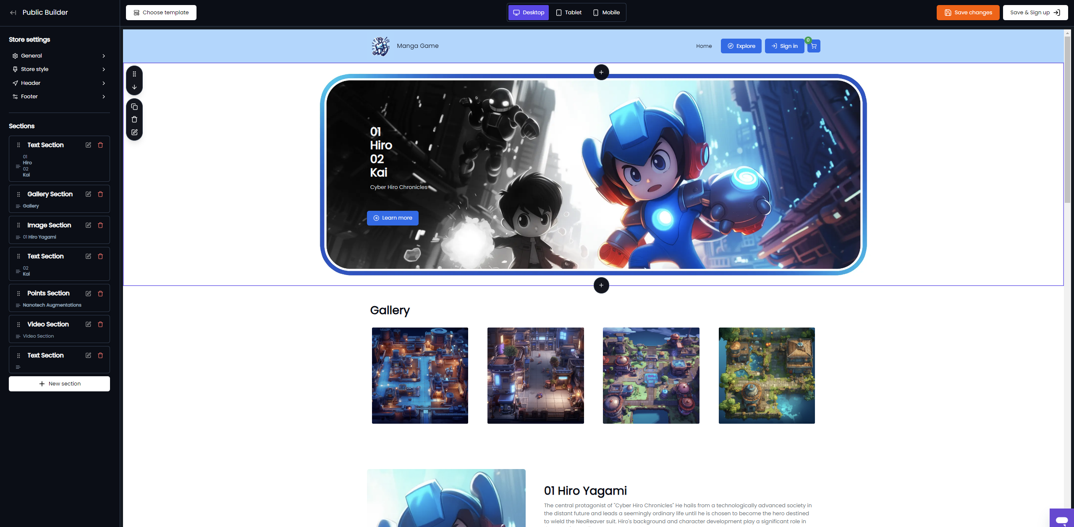Grab the Points Section drag handle
The image size is (1074, 527).
(18, 294)
